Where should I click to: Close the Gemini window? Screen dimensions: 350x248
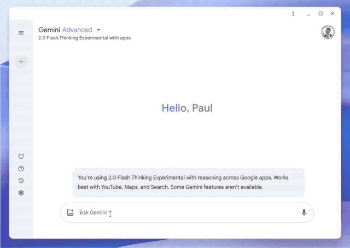(x=332, y=14)
